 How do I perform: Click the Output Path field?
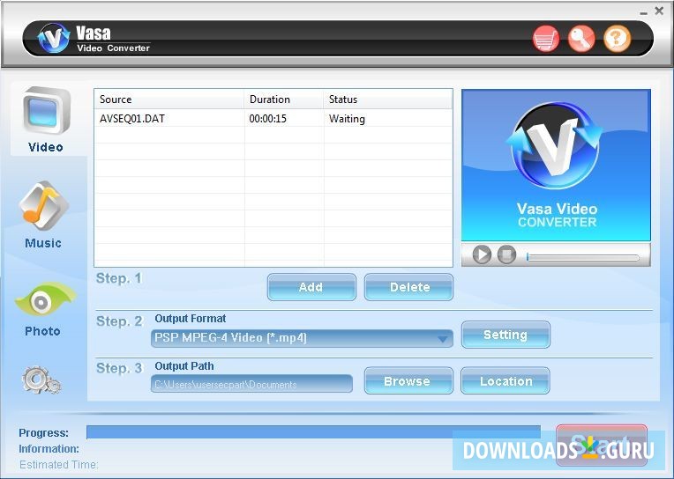click(x=252, y=384)
